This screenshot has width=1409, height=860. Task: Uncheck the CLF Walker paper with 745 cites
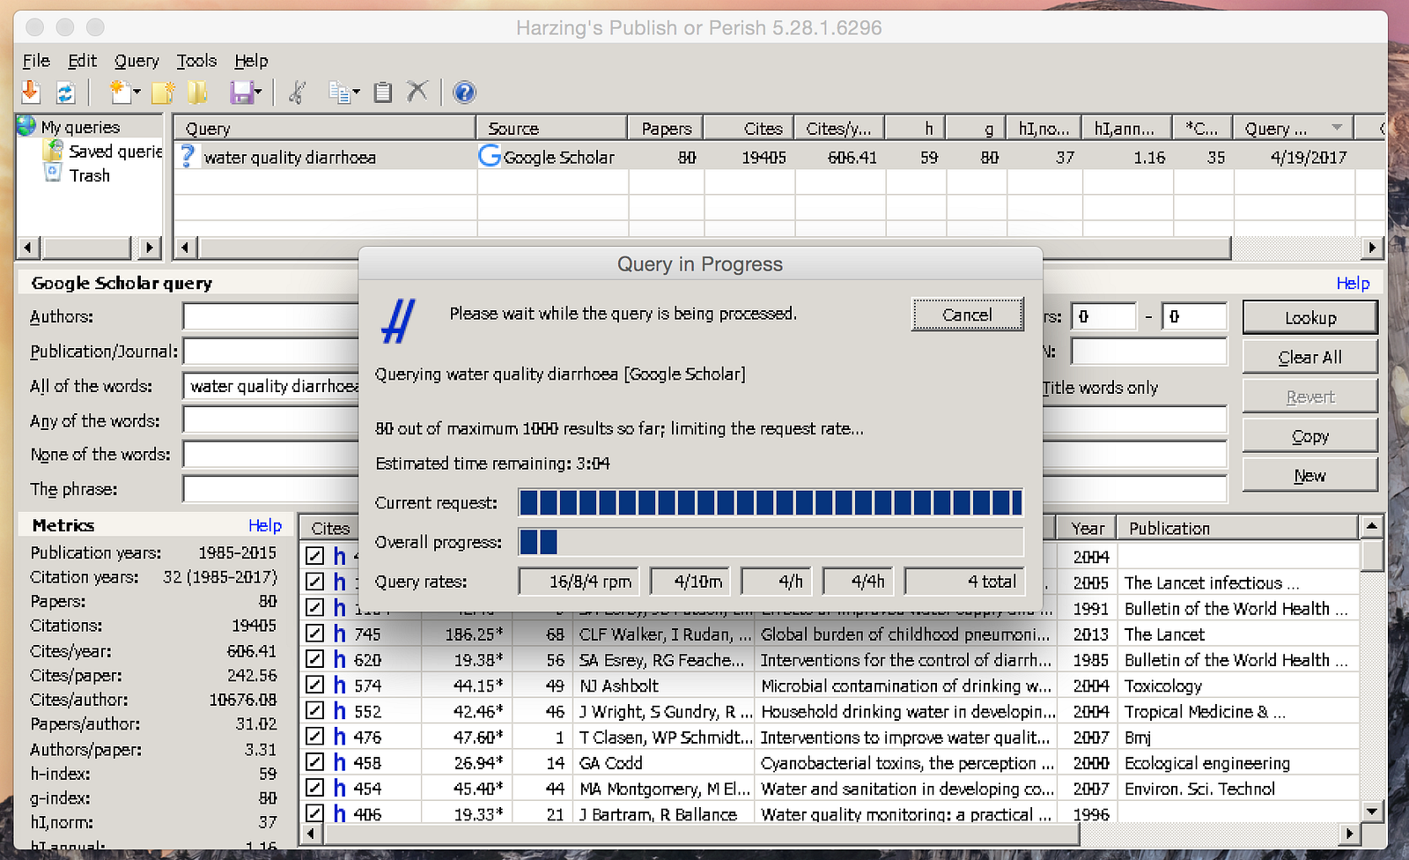(x=314, y=634)
